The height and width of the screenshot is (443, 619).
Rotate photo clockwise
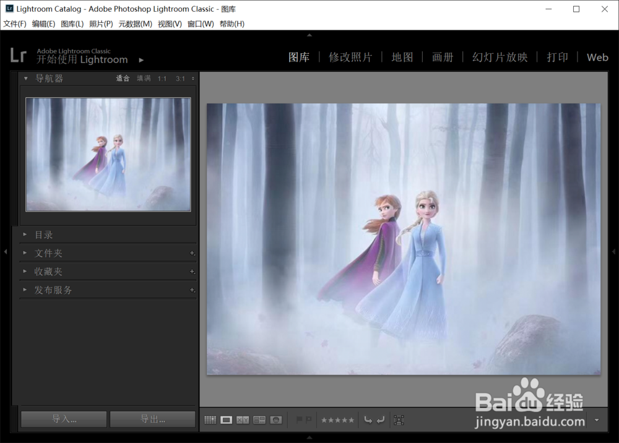pos(381,420)
